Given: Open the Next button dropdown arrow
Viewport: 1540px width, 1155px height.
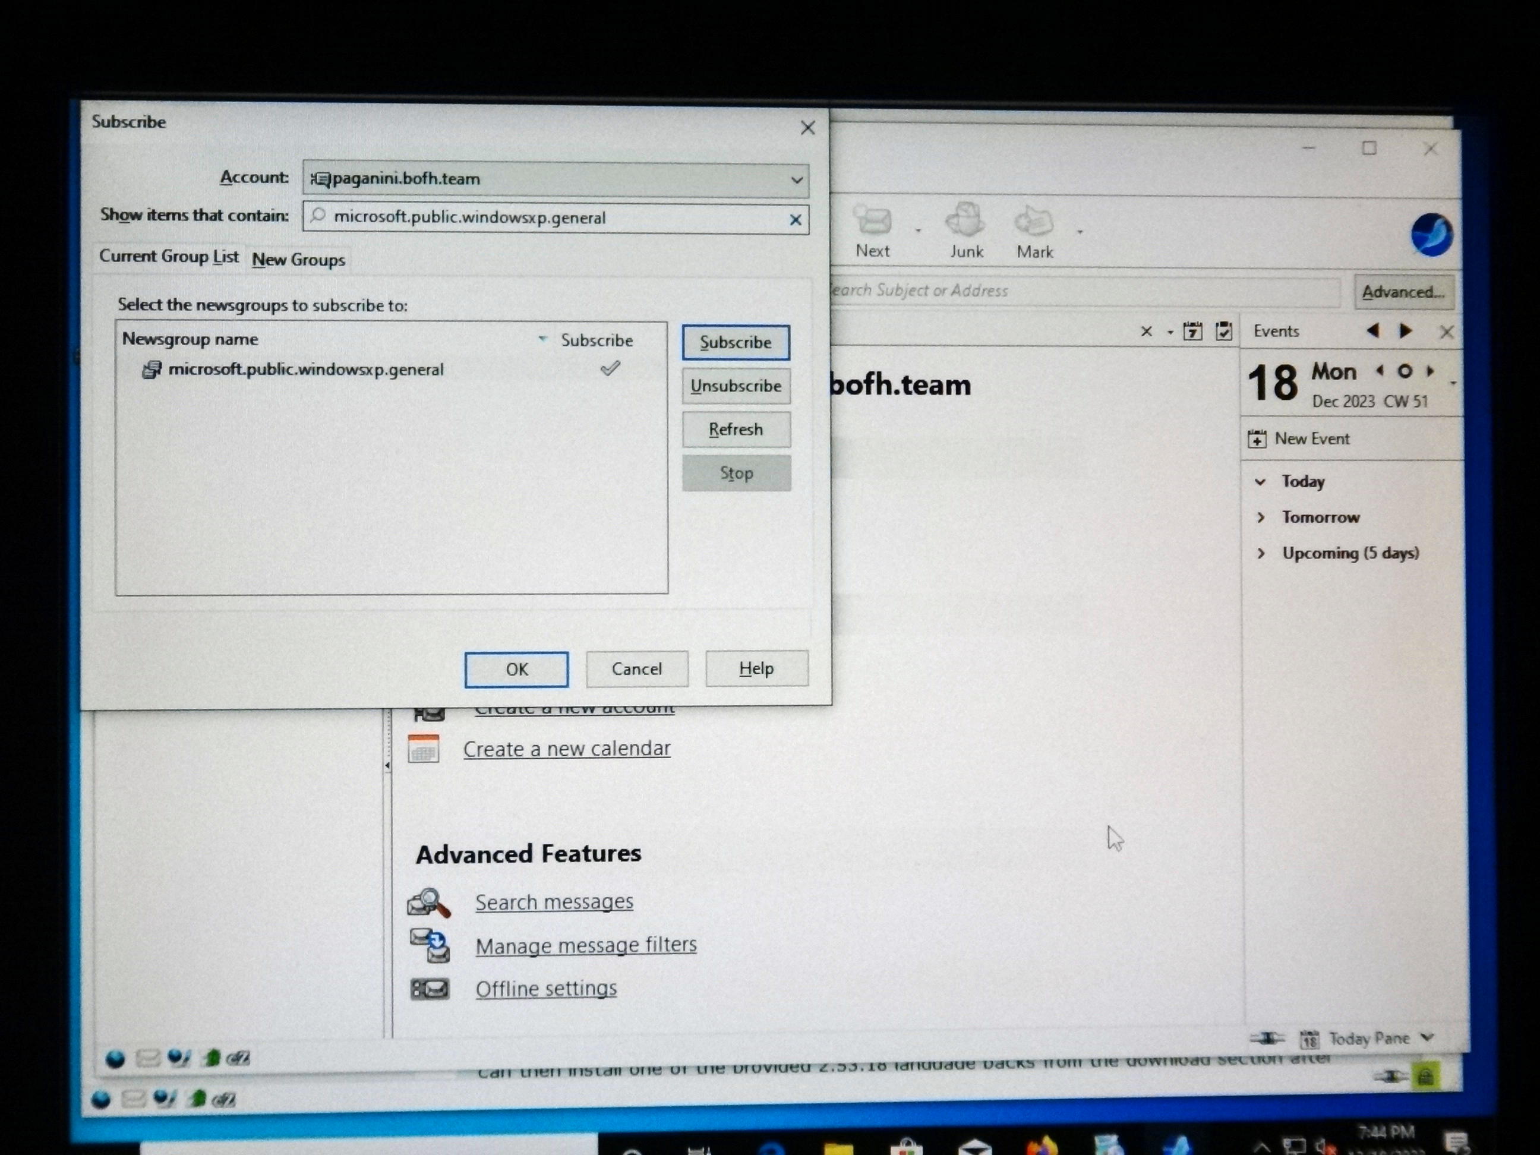Looking at the screenshot, I should (x=919, y=231).
